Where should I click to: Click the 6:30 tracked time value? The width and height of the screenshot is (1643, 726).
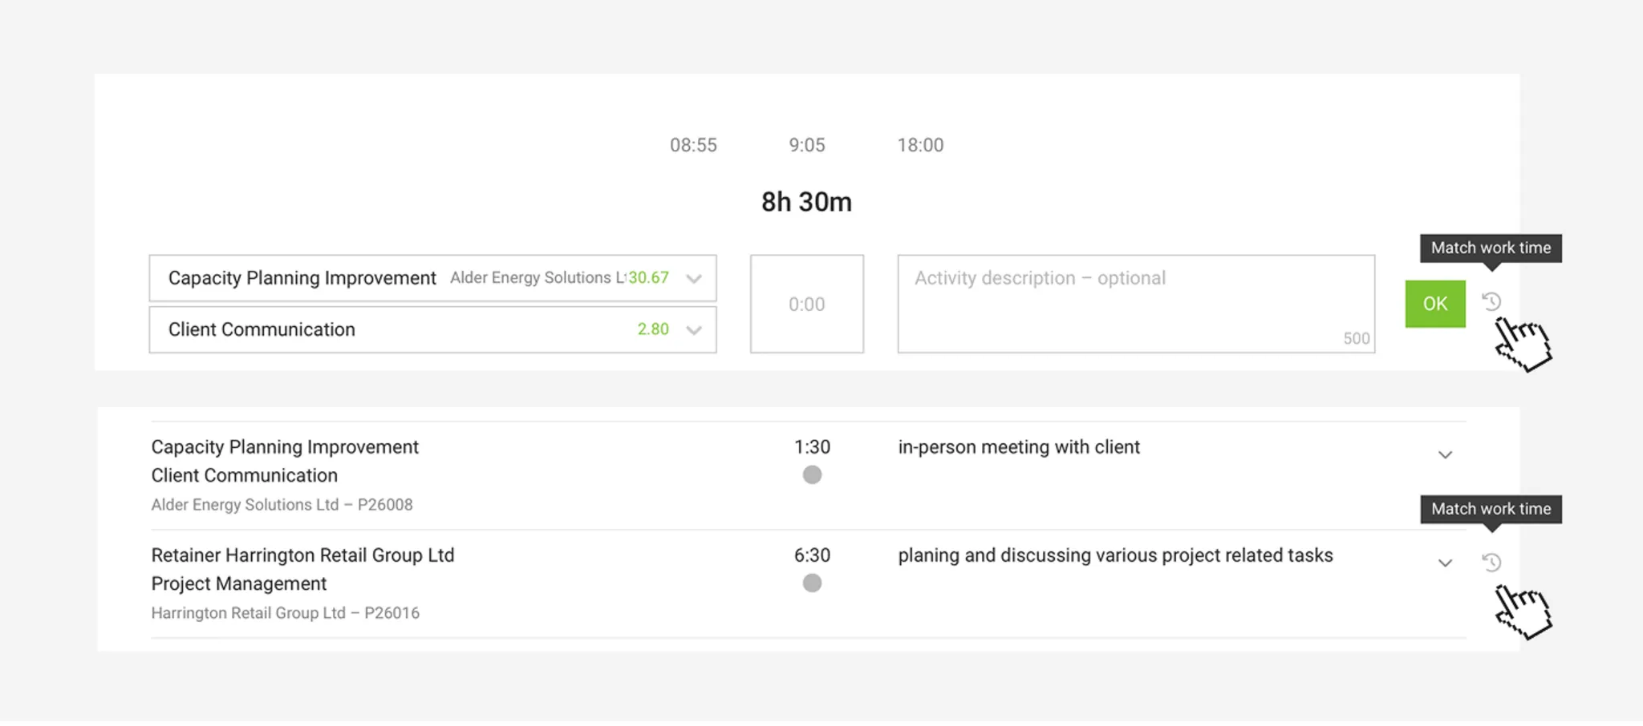[812, 555]
